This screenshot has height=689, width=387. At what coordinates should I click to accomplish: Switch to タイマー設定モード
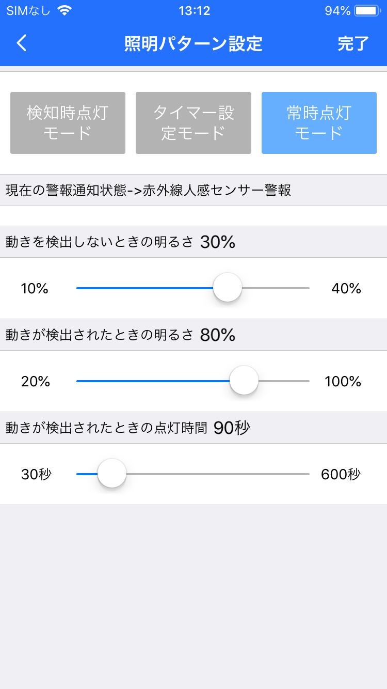[193, 123]
